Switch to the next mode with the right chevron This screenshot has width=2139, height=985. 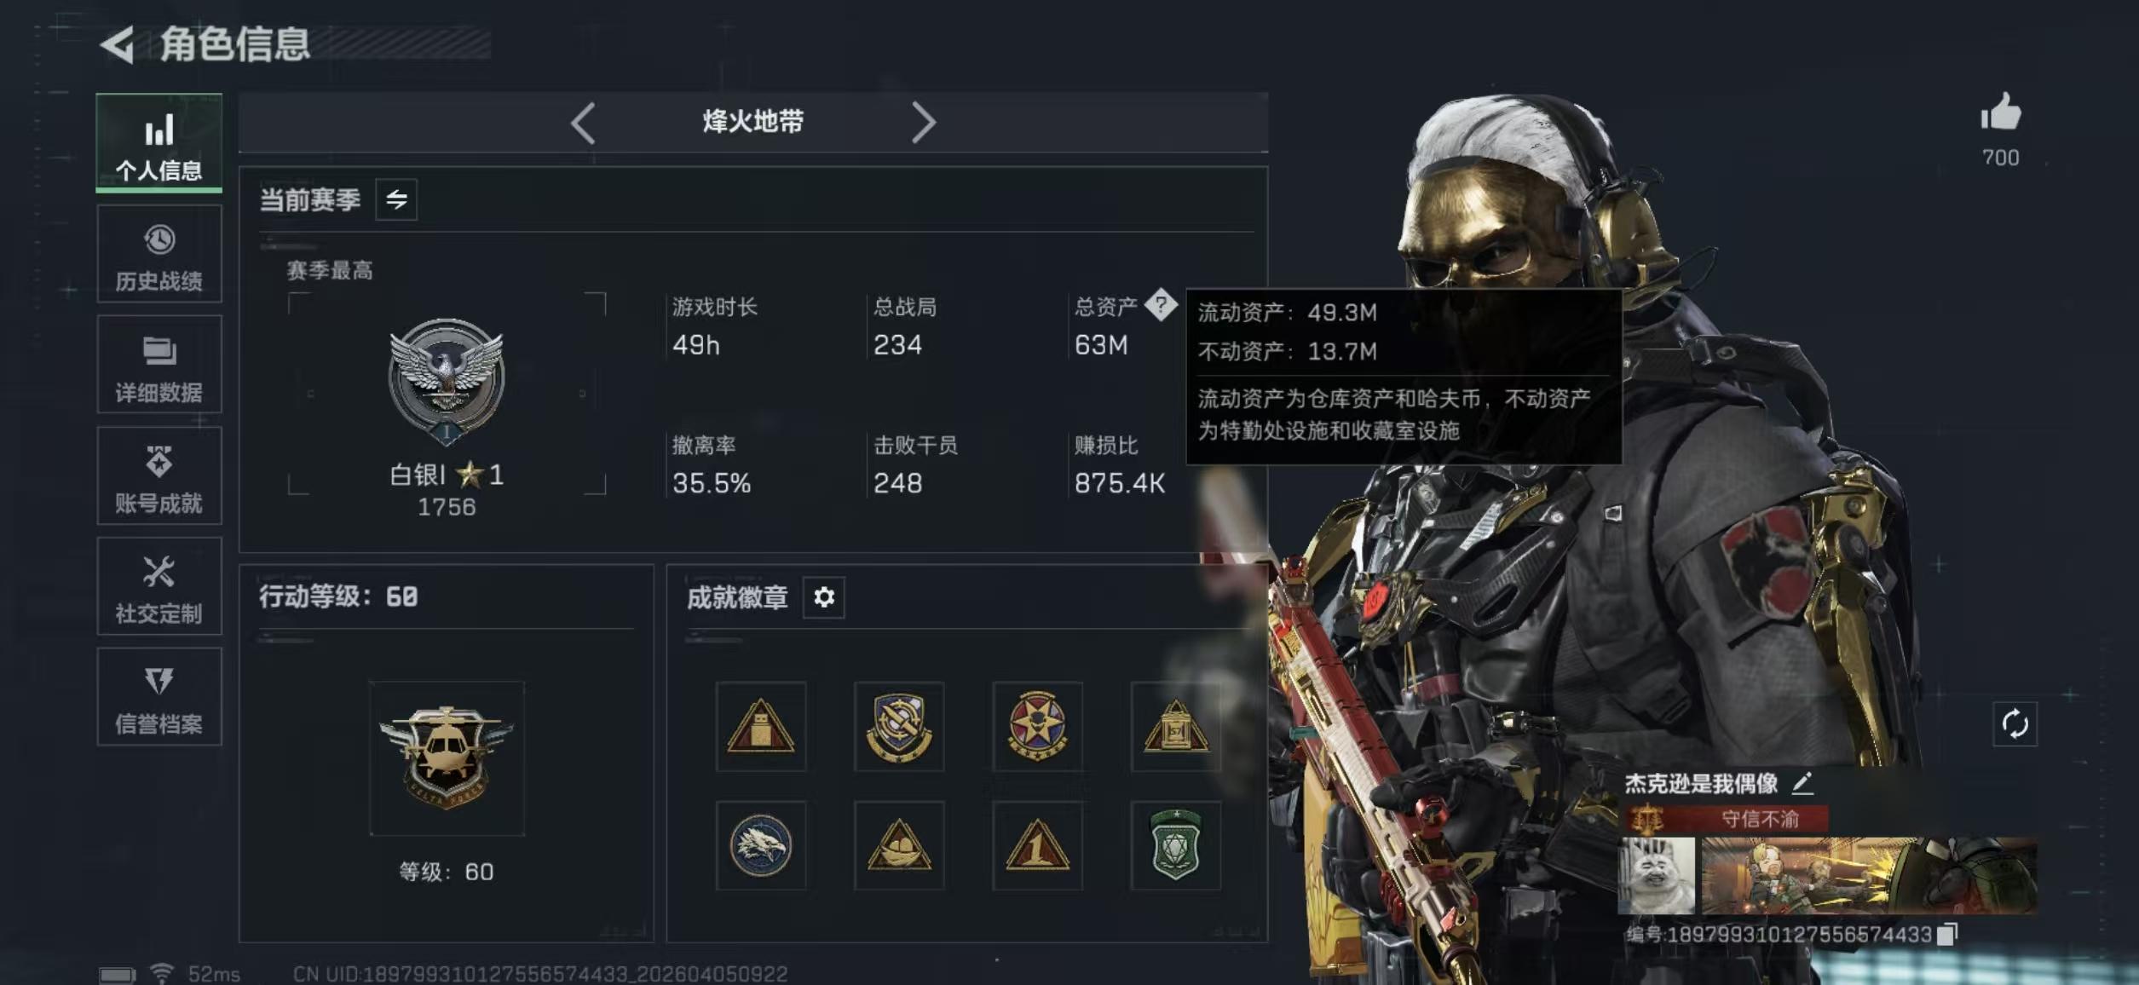(x=923, y=123)
